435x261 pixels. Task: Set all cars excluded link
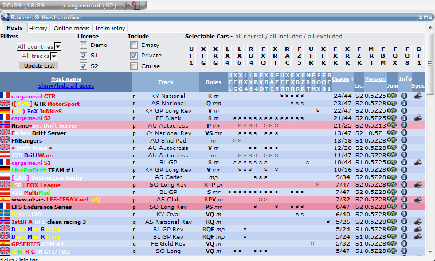325,36
